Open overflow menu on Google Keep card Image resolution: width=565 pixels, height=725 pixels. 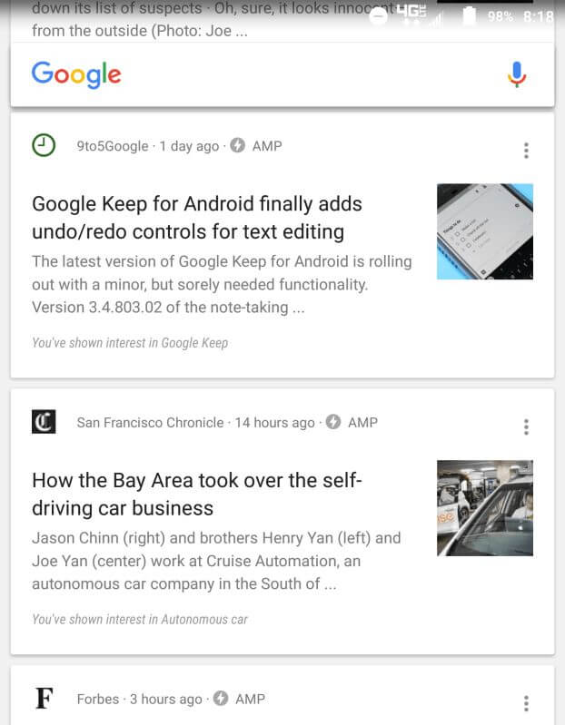[526, 150]
